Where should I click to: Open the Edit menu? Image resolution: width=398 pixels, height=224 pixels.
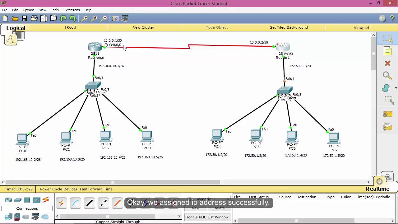pyautogui.click(x=15, y=10)
